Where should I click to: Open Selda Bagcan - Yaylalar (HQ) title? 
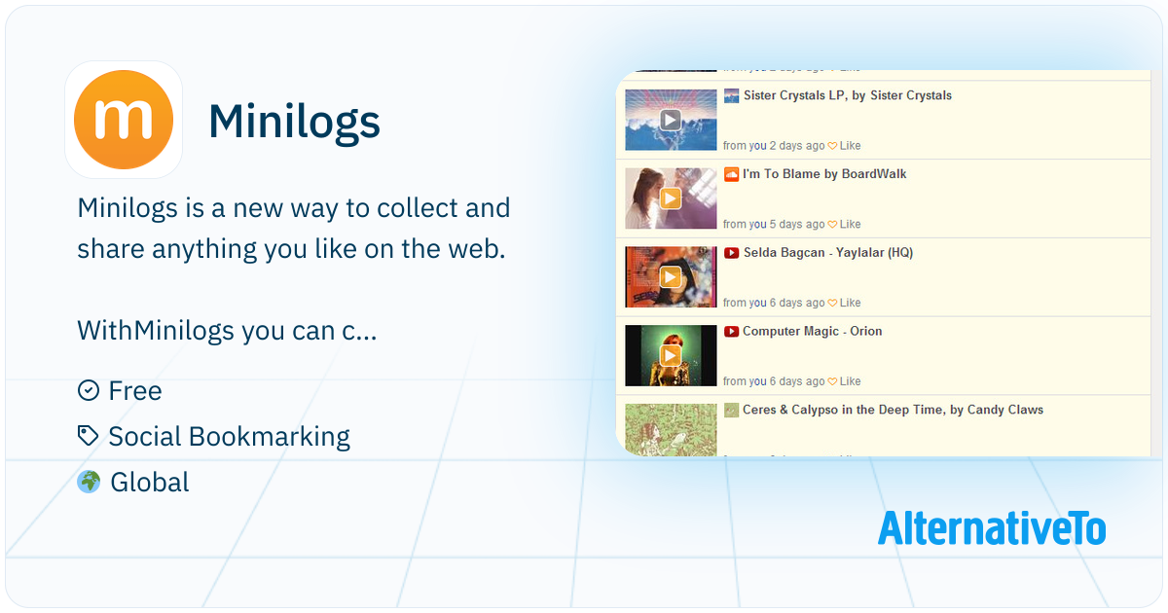click(828, 253)
